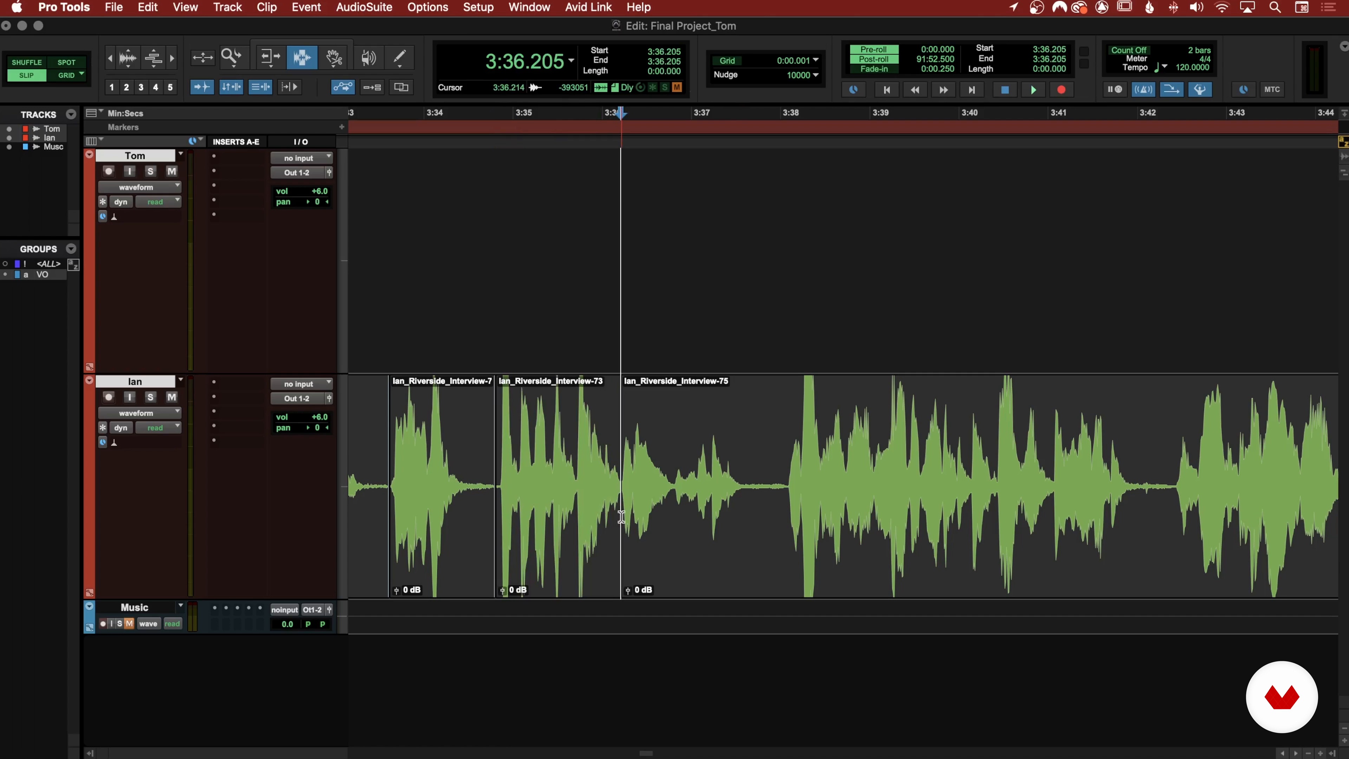Viewport: 1349px width, 759px height.
Task: Record-enable the Tom track
Action: (x=109, y=171)
